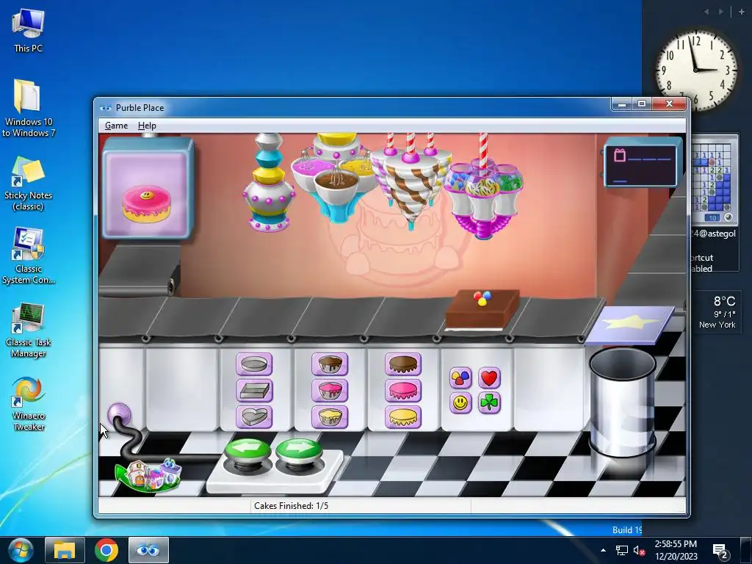Select the round cake pan shape
The width and height of the screenshot is (752, 564).
click(x=254, y=364)
